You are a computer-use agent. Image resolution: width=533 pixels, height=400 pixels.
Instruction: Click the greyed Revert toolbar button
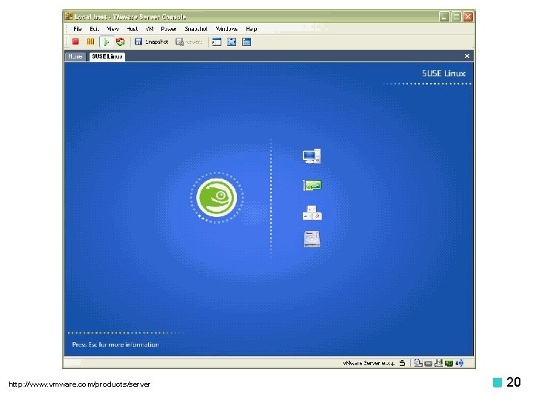tap(189, 41)
